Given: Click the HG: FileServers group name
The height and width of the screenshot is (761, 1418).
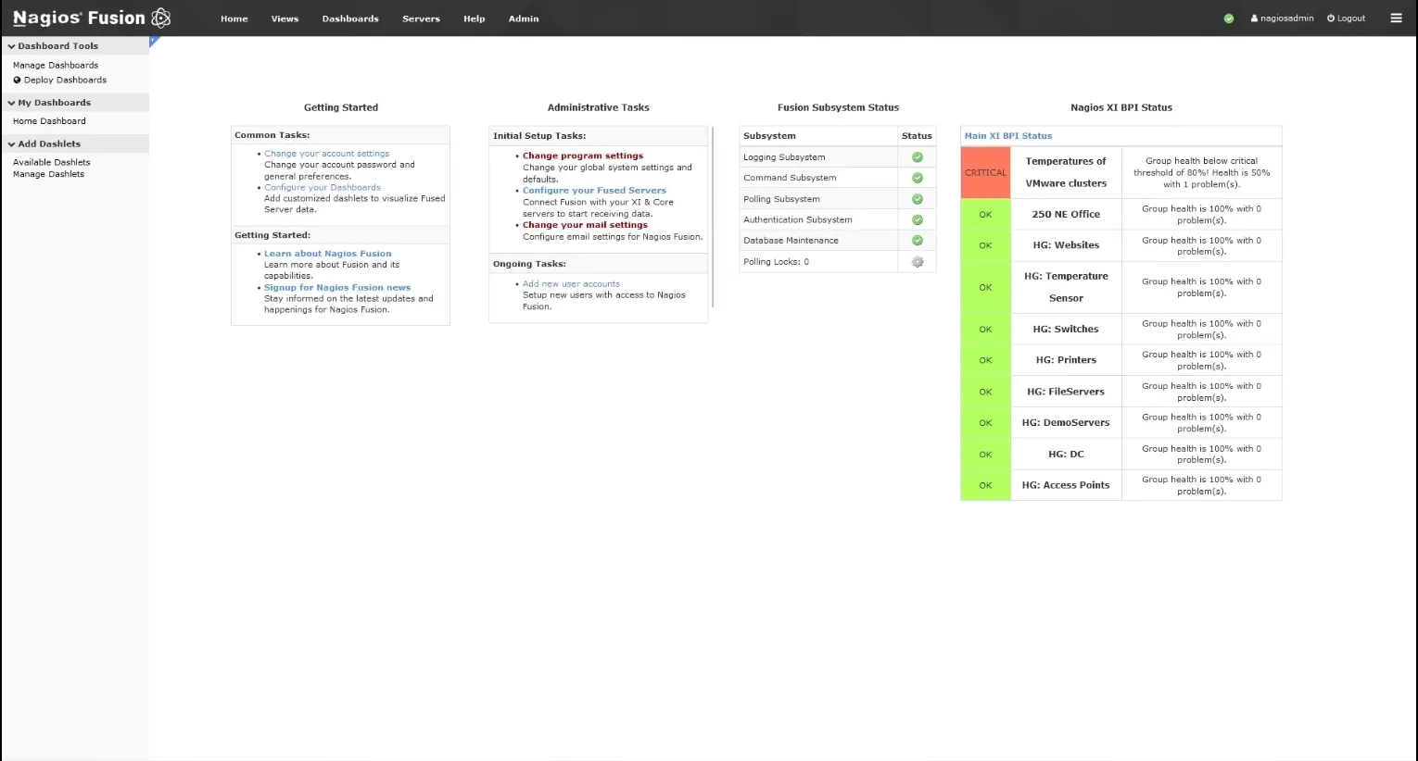Looking at the screenshot, I should (1066, 392).
